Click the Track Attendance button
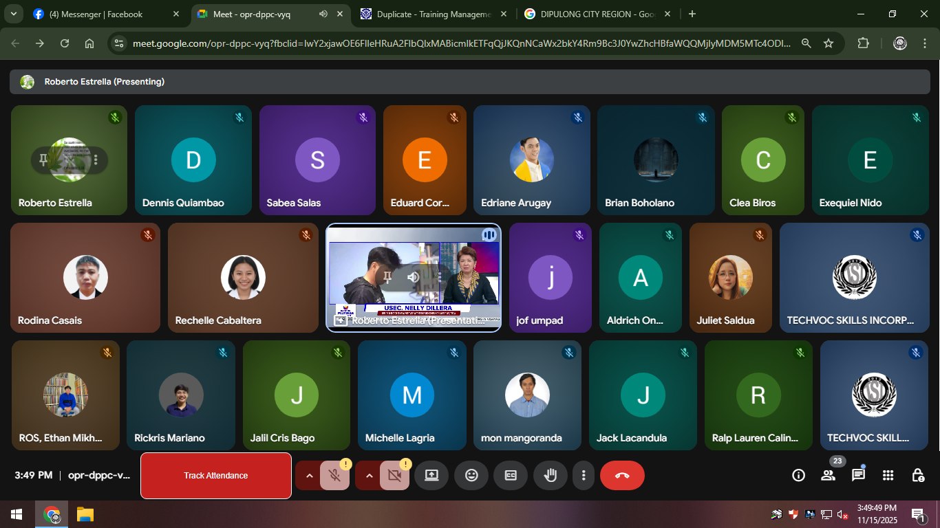 (216, 476)
